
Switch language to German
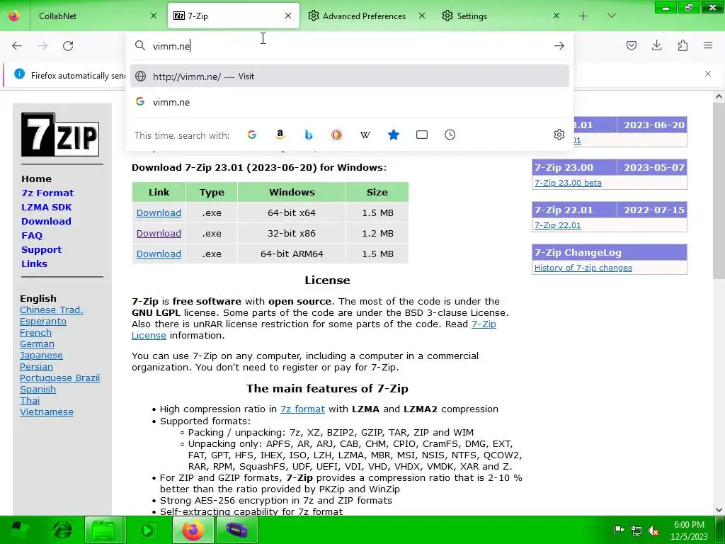[x=37, y=344]
